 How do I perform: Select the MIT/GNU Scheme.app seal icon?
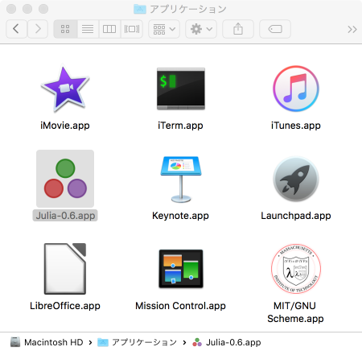point(296,269)
